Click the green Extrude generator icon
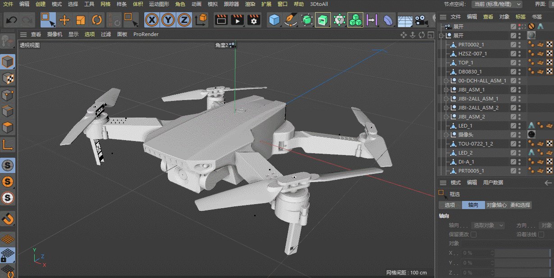 coord(323,20)
